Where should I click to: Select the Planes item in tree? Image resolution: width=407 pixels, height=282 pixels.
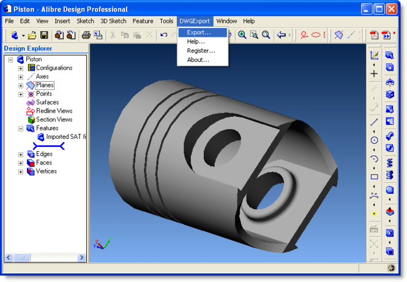[x=45, y=85]
